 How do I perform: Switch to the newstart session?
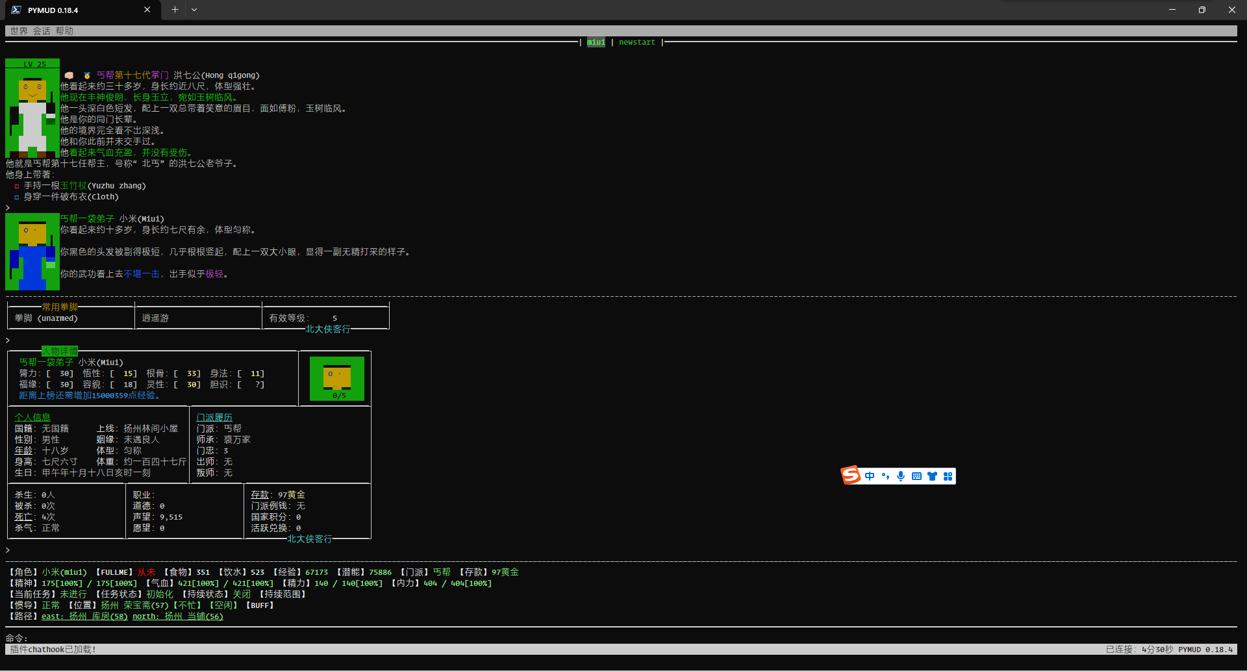pyautogui.click(x=636, y=42)
